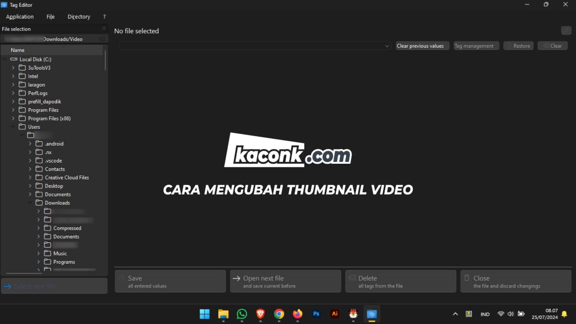Click the Clear button

(552, 46)
